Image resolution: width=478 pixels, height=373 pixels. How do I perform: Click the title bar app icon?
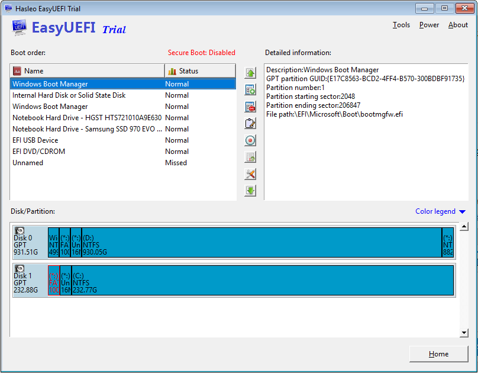pyautogui.click(x=8, y=8)
